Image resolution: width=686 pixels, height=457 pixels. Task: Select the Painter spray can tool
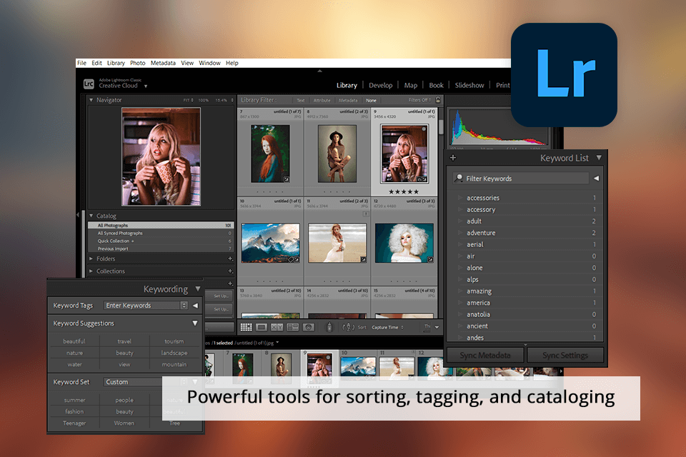[x=329, y=326]
